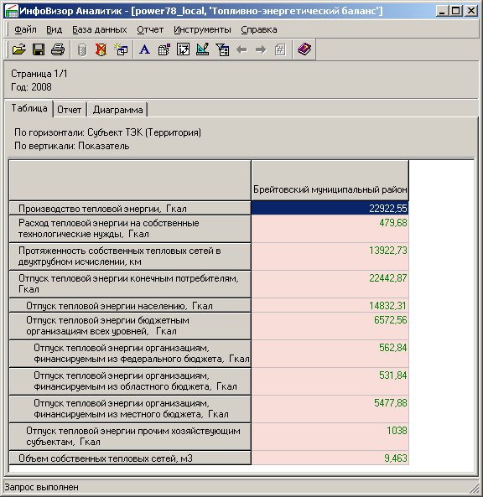The width and height of the screenshot is (483, 497).
Task: Select cell with value 22442,87
Action: pos(330,284)
